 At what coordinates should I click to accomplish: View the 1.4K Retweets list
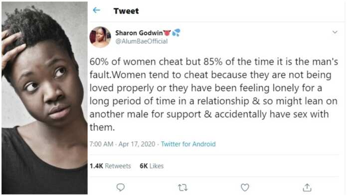click(110, 166)
